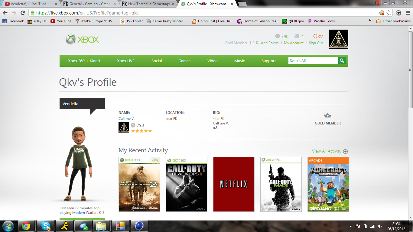Open the Call of Duty MW3 cover
Viewport: 413px width, 232px height.
281,184
